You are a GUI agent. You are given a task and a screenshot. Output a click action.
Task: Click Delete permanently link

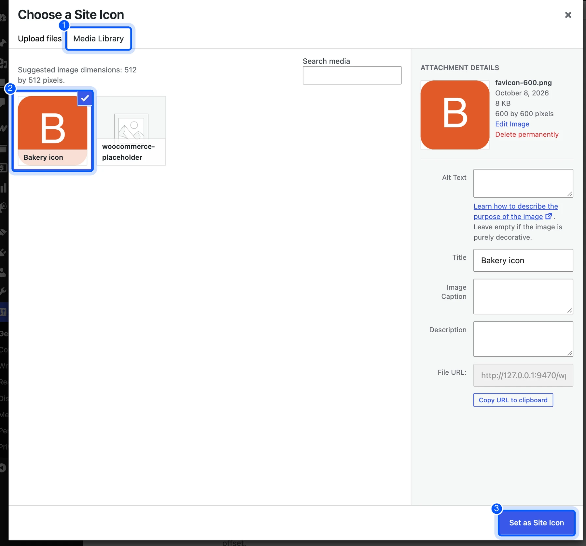pos(527,135)
